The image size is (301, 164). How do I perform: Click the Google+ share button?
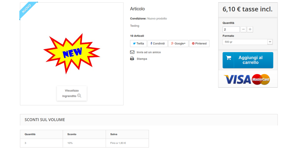[178, 43]
